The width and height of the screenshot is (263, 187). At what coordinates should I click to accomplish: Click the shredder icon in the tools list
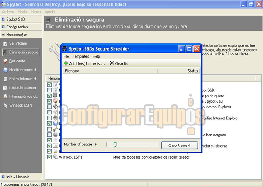click(x=55, y=95)
